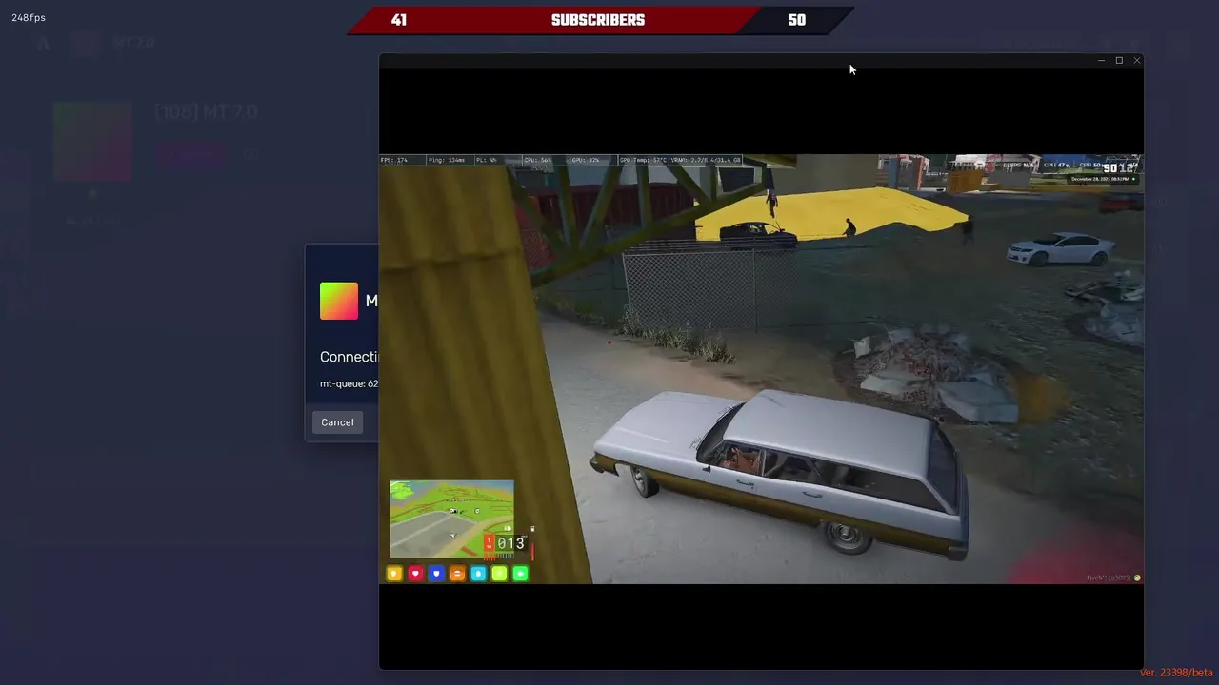Click the orange burger hunger icon
This screenshot has height=685, width=1219.
coord(457,573)
